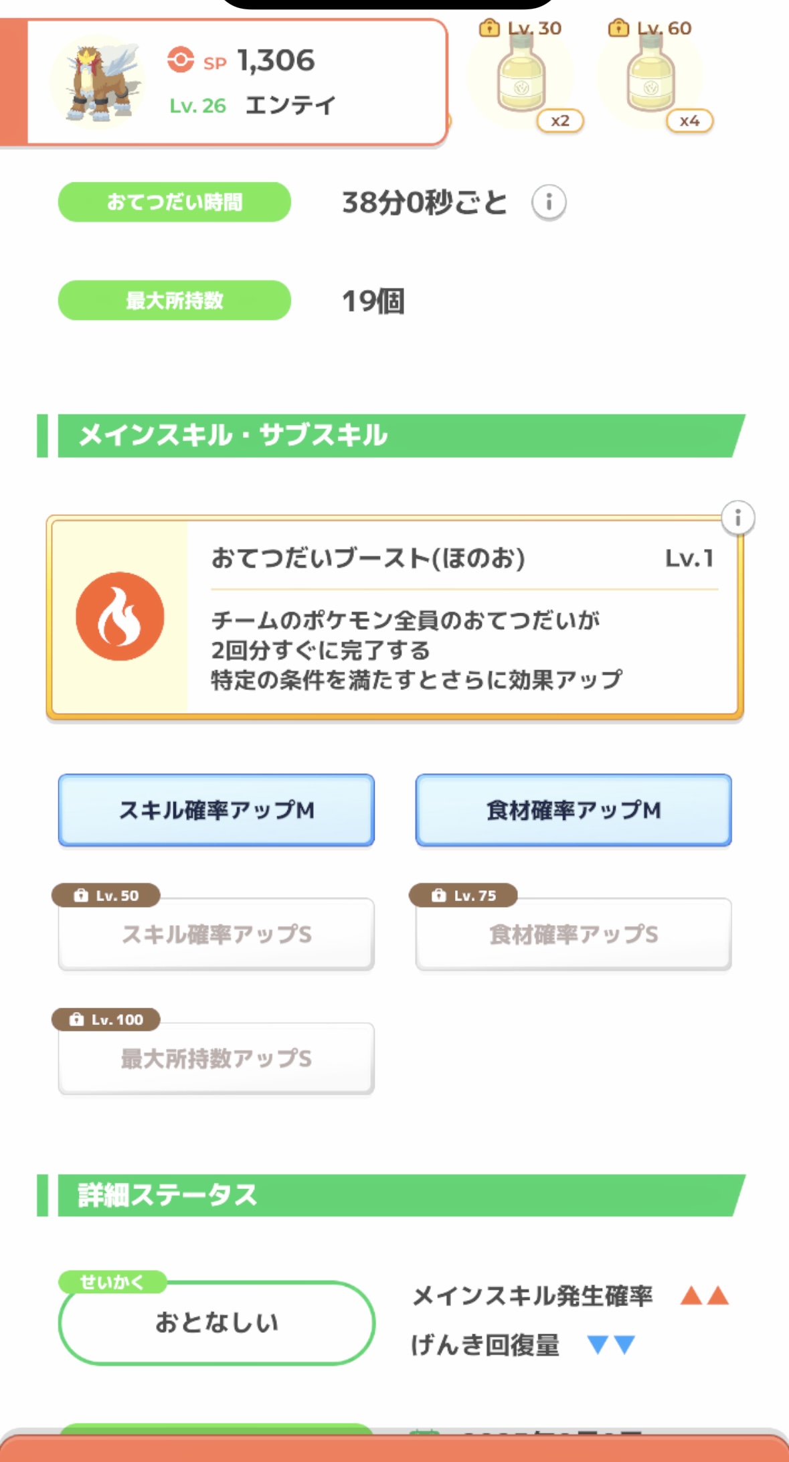Tap locked Lv. 75 食材確率アップS subskill
789x1462 pixels.
[x=574, y=934]
